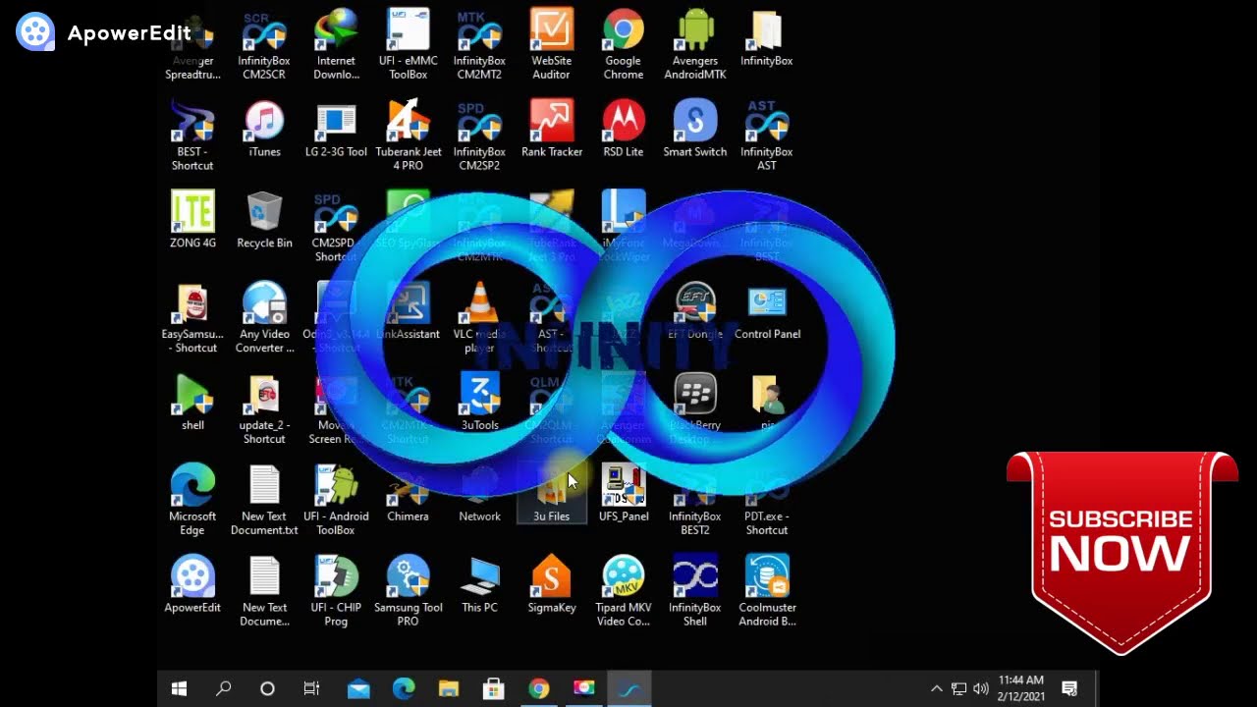Open VLC media player icon
Viewport: 1257px width, 707px height.
[479, 318]
